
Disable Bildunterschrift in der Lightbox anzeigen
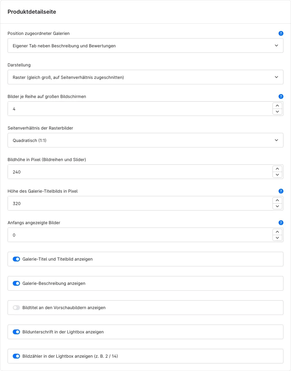pos(16,332)
